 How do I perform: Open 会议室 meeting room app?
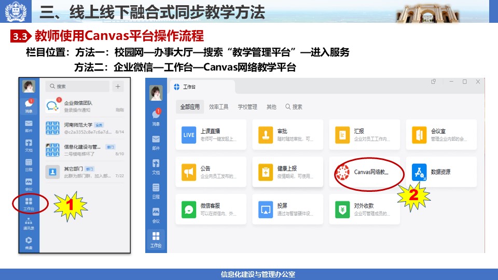click(441, 135)
